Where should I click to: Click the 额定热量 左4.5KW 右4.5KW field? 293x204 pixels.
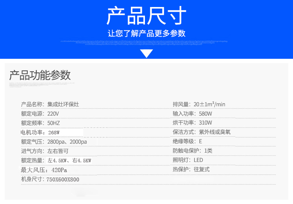click(56, 160)
